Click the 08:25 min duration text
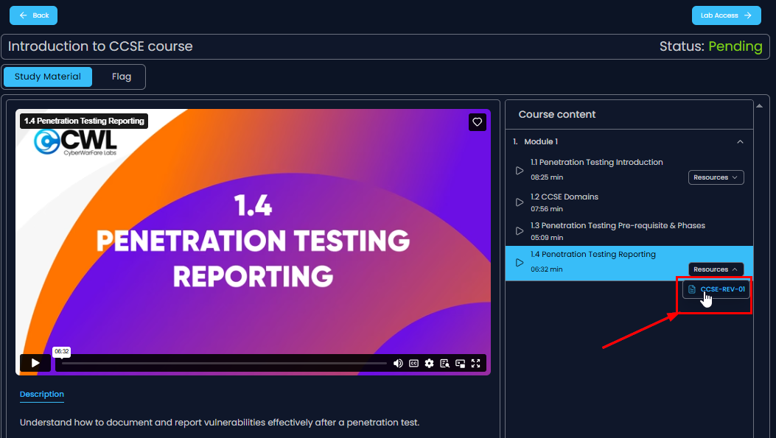Viewport: 776px width, 438px height. (x=547, y=177)
